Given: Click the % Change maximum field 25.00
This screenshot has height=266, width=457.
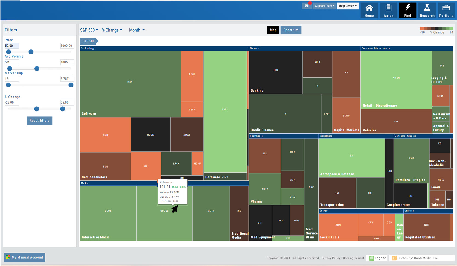Looking at the screenshot, I should pos(67,103).
